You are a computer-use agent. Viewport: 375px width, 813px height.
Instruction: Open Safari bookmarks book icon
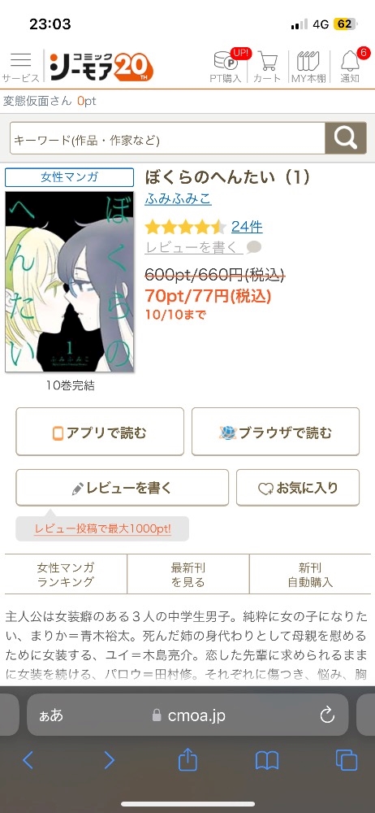267,761
